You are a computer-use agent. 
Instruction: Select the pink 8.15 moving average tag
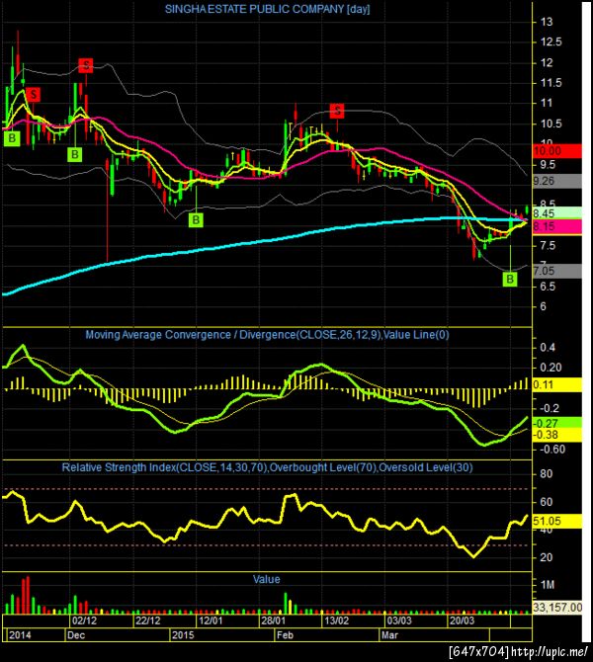[556, 226]
